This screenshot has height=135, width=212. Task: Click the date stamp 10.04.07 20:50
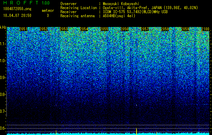click(17, 16)
